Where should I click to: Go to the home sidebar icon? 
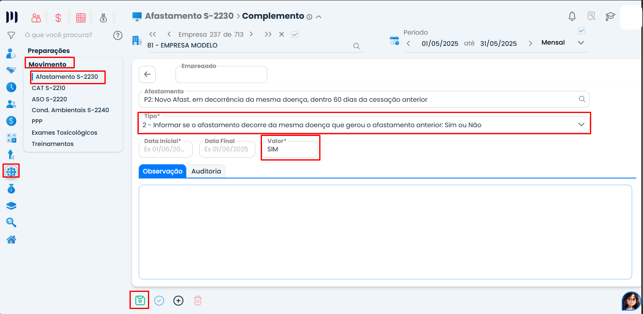coord(11,239)
